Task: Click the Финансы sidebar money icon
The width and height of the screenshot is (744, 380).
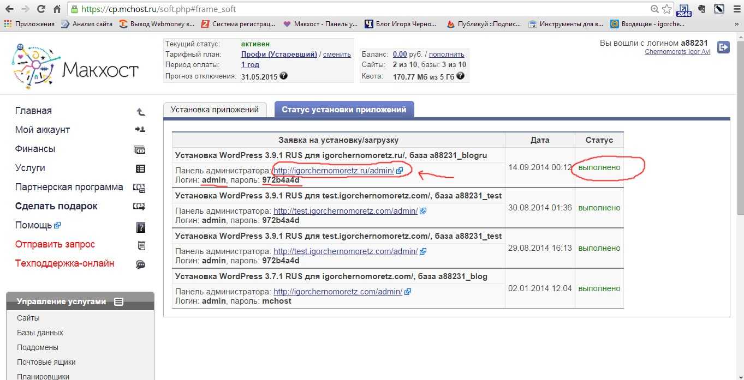Action: pyautogui.click(x=140, y=149)
